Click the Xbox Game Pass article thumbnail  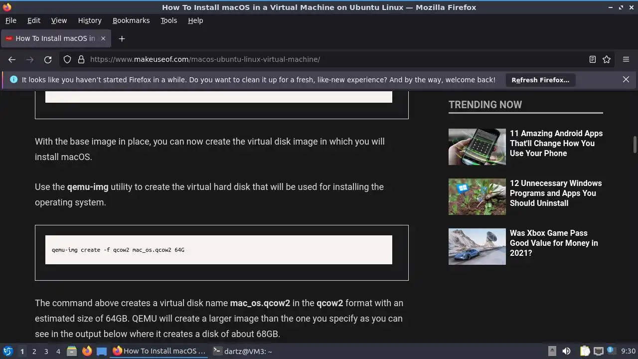[x=477, y=246]
